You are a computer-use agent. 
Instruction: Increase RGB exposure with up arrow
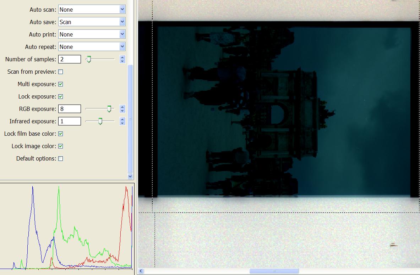click(122, 107)
